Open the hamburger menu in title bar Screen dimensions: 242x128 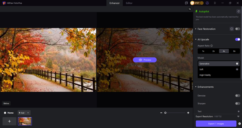(x=214, y=3)
